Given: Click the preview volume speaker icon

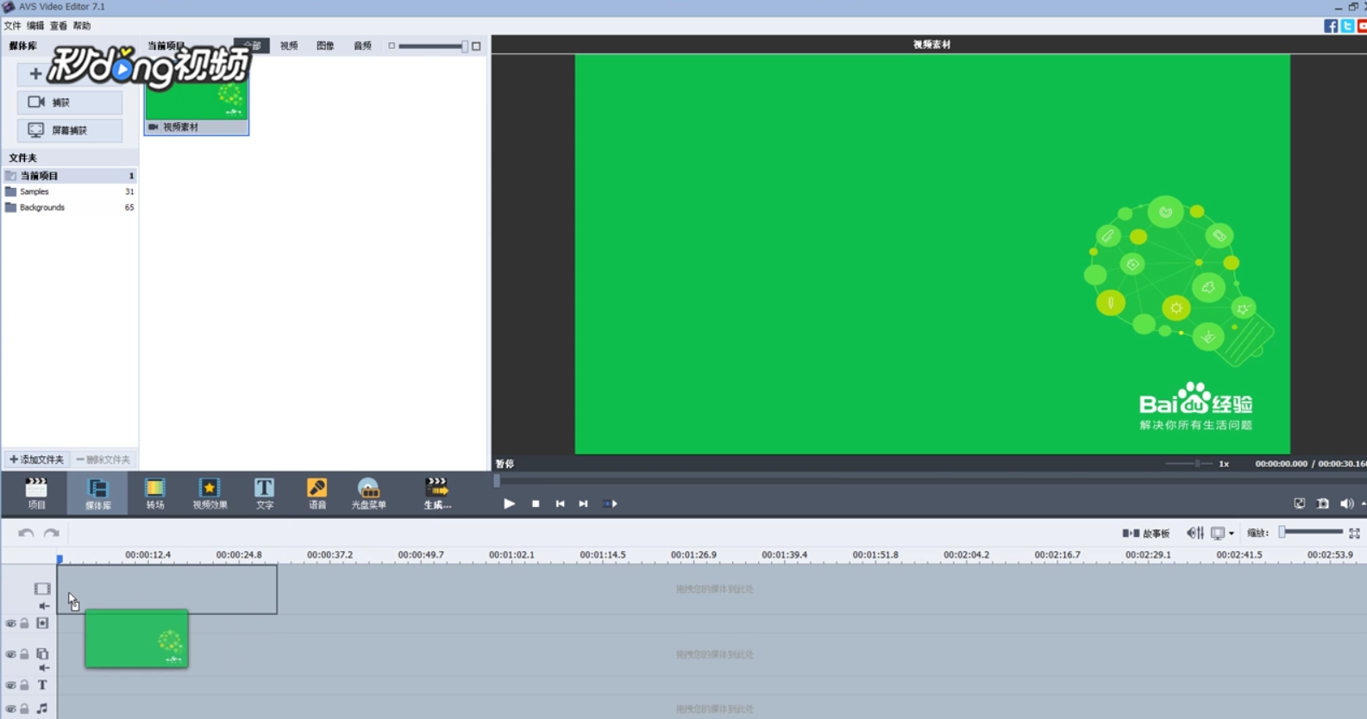Looking at the screenshot, I should 1345,503.
